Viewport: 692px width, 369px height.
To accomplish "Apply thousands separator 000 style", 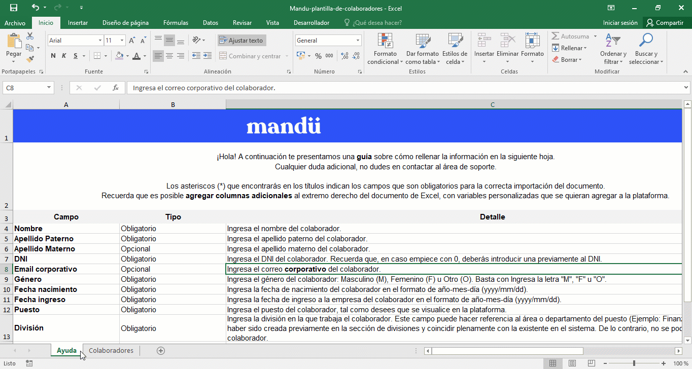I will [329, 56].
